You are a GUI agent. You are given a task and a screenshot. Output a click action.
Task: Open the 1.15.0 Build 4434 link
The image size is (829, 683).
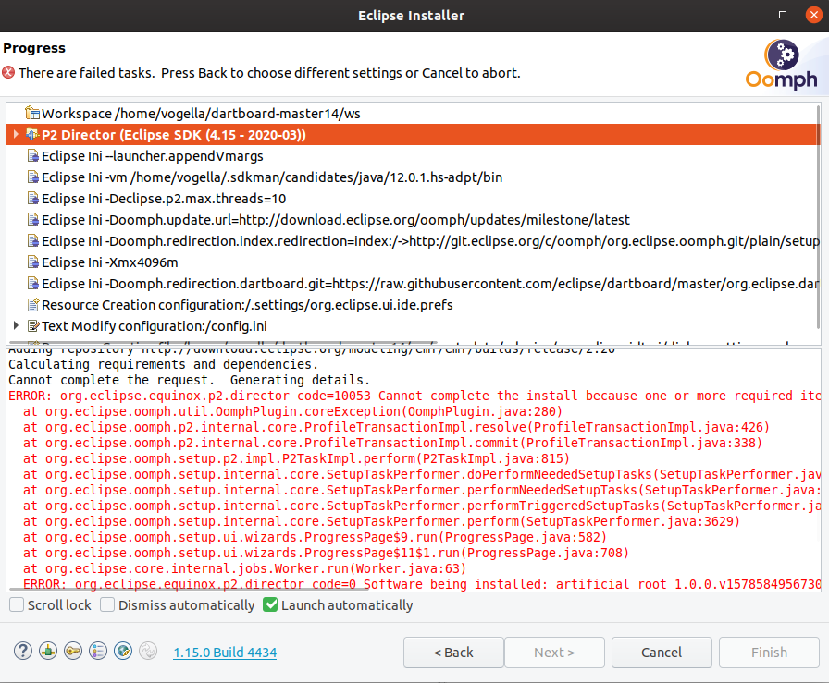pos(225,653)
